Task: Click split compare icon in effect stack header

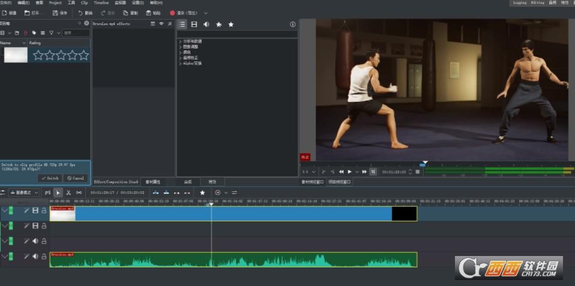Action: click(153, 24)
